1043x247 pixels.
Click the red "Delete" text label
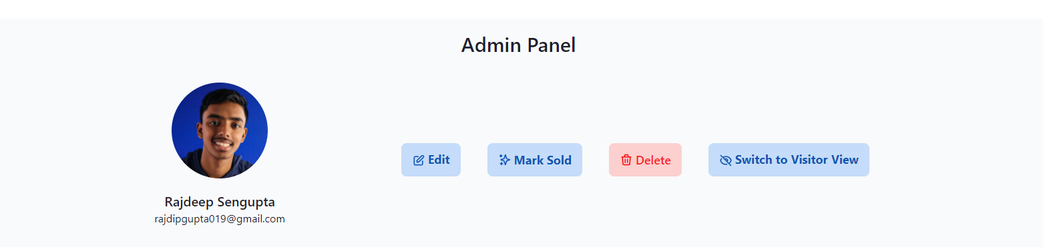pos(653,160)
